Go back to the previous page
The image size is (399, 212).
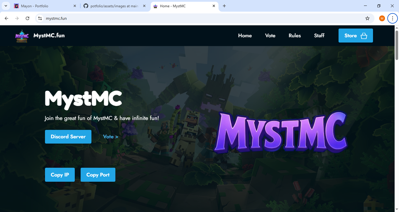(6, 18)
